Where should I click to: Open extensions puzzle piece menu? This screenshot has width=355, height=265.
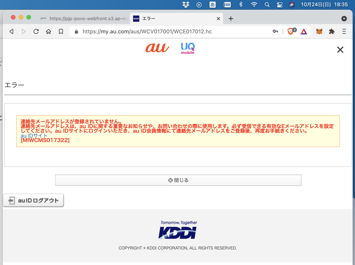point(332,31)
